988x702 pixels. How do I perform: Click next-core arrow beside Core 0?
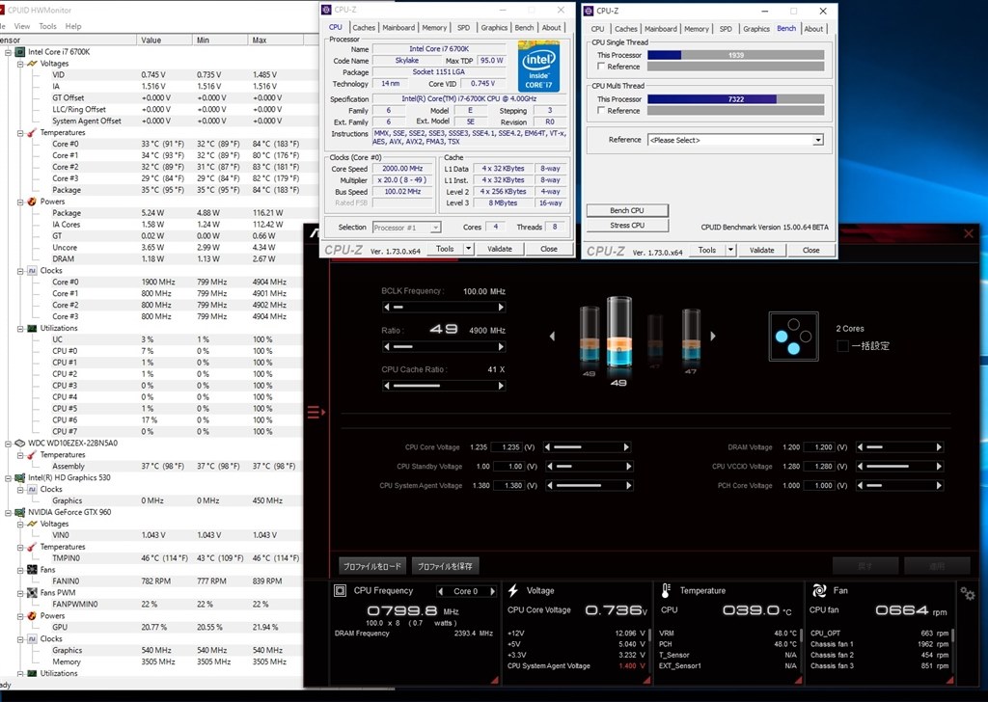pos(493,591)
